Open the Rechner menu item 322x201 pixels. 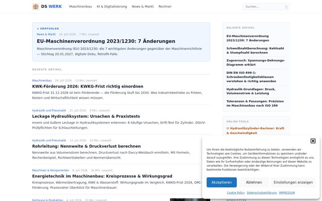165,7
